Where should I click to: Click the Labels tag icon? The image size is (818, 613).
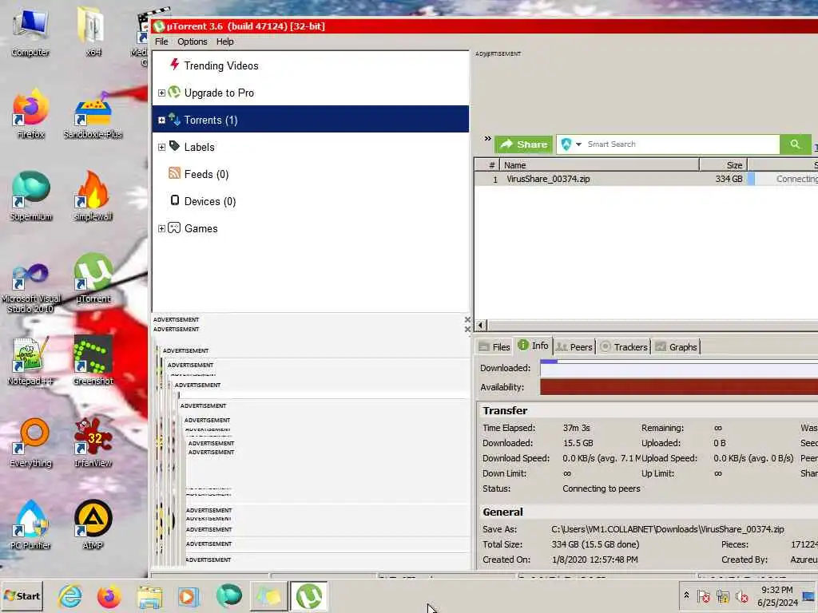coord(175,147)
